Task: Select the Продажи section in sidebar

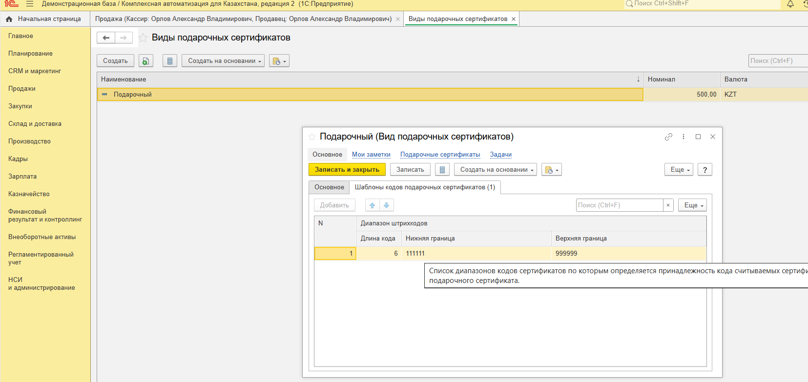Action: click(22, 89)
